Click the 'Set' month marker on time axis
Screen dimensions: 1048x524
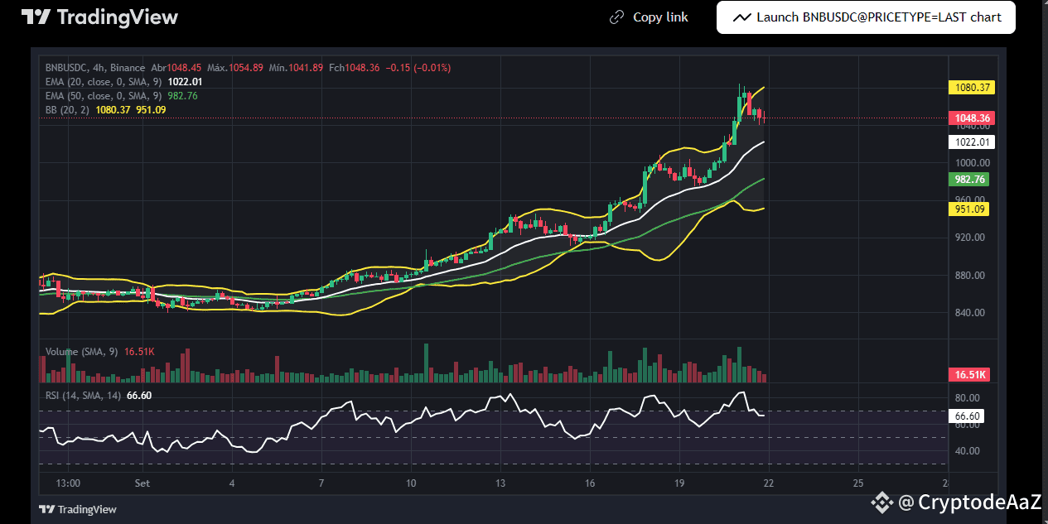[142, 483]
